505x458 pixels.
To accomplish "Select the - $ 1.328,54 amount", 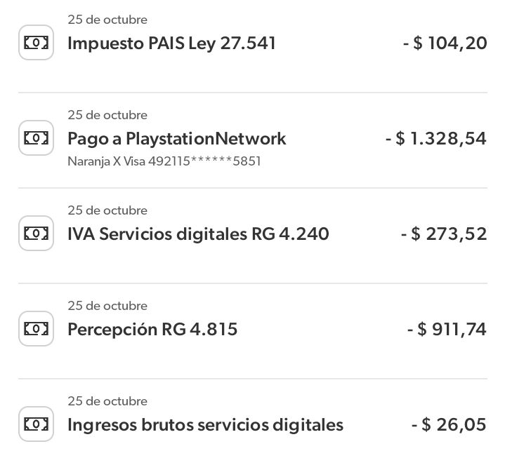I will pos(435,139).
